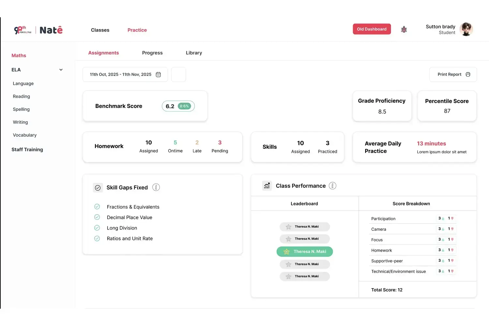Viewport: 489px width, 326px height.
Task: Click the Print Report button
Action: (453, 74)
